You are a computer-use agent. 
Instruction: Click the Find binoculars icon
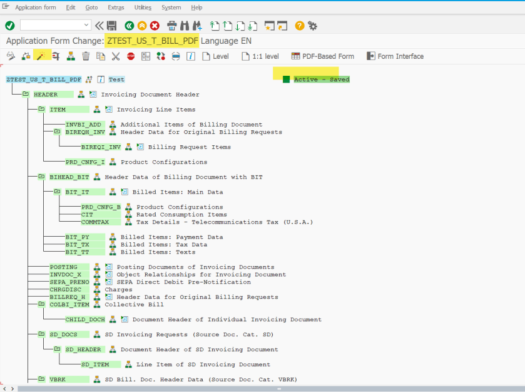[x=185, y=26]
